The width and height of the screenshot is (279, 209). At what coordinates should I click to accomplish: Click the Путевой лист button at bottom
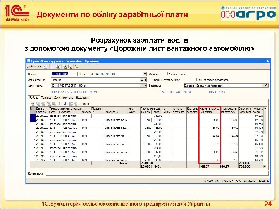(x=211, y=180)
